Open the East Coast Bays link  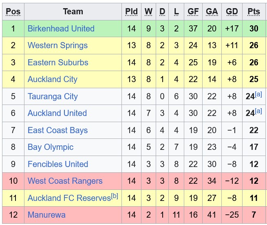[x=57, y=130]
